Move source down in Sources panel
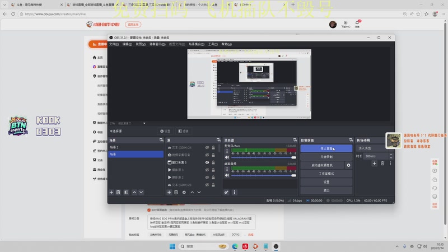The height and width of the screenshot is (252, 448). [199, 192]
